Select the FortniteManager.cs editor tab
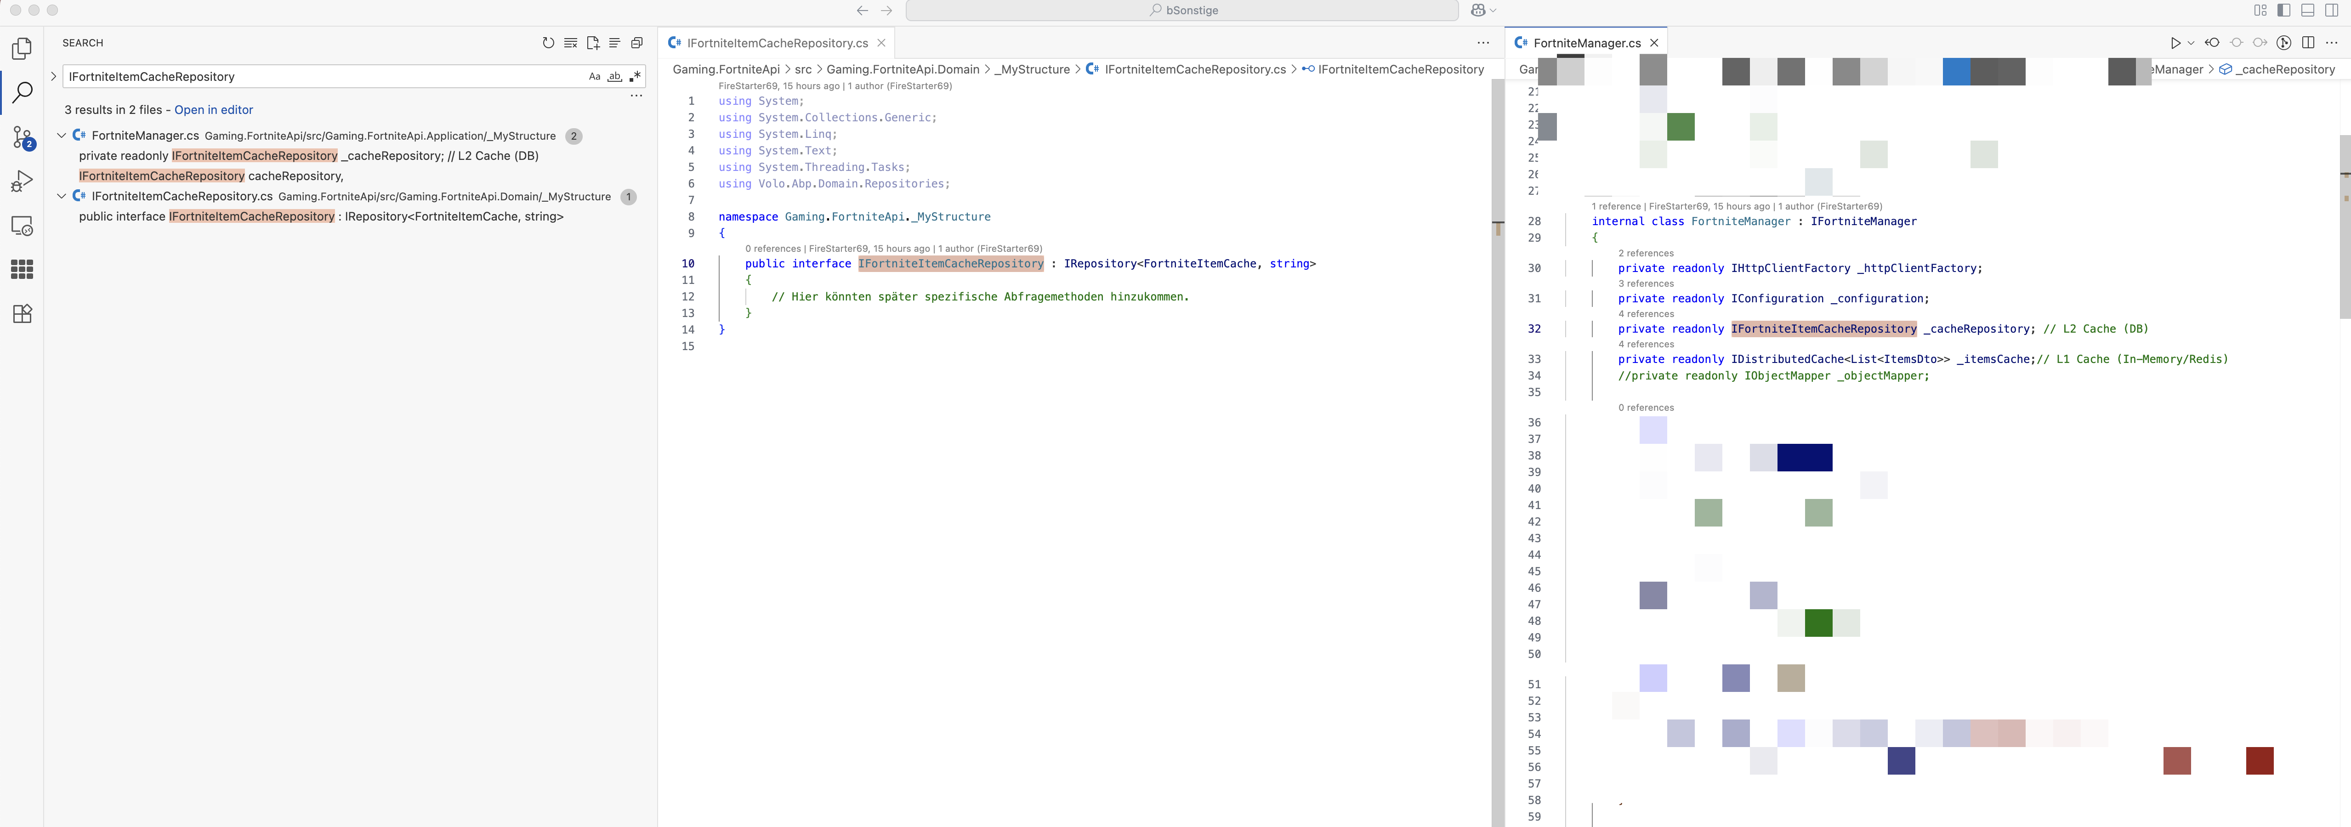 coord(1586,43)
